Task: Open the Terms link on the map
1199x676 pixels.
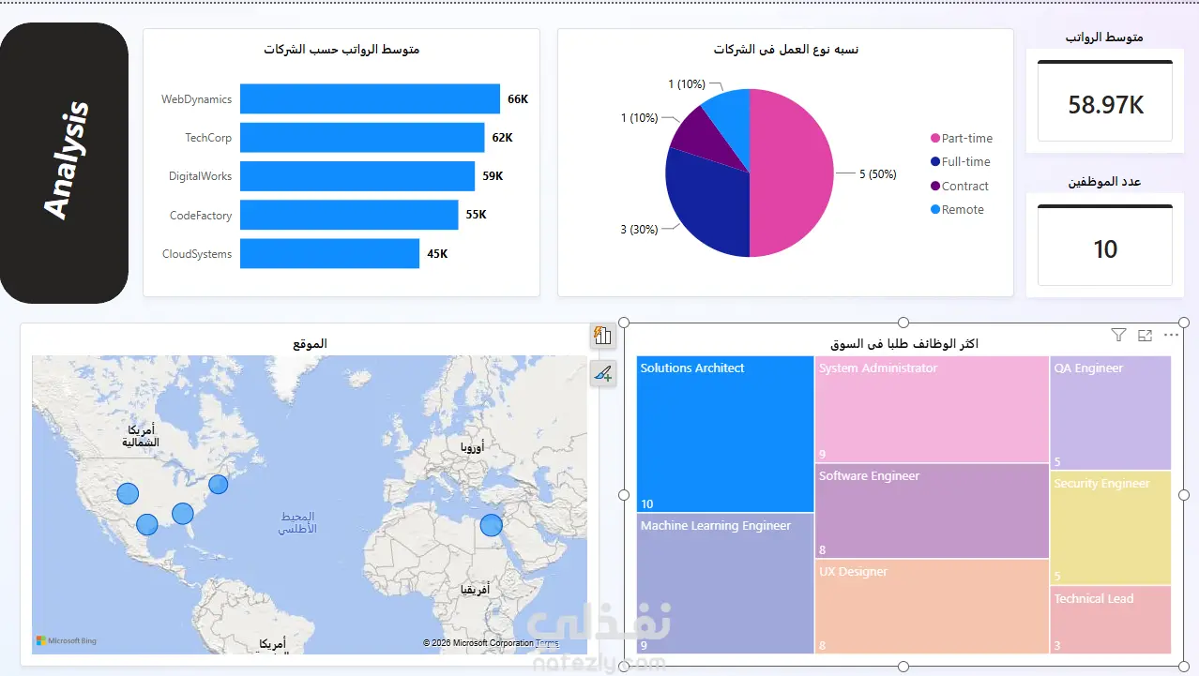Action: [x=547, y=643]
